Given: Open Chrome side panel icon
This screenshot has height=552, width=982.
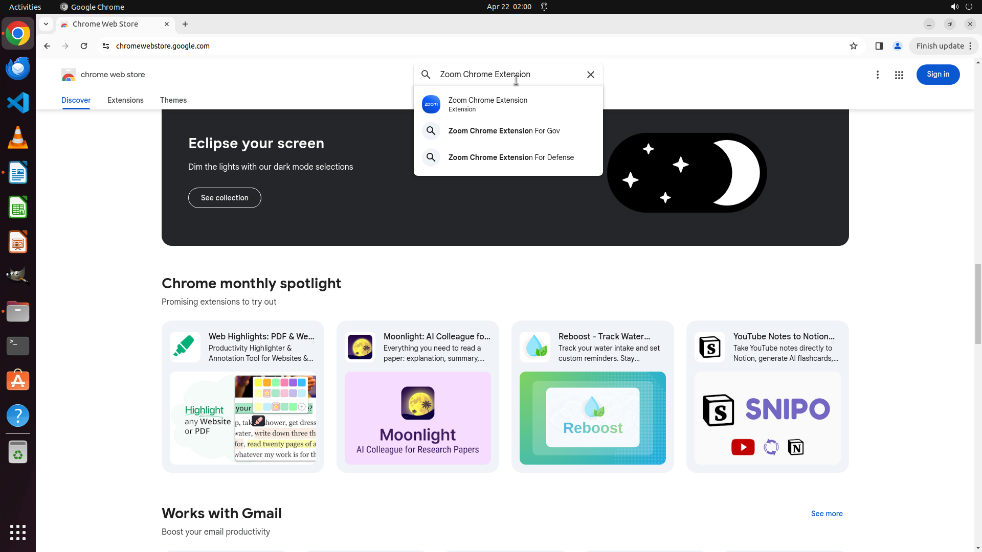Looking at the screenshot, I should 879,46.
